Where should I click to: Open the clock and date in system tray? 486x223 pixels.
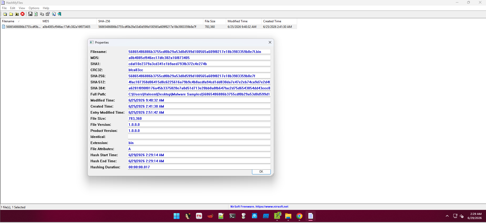475,216
